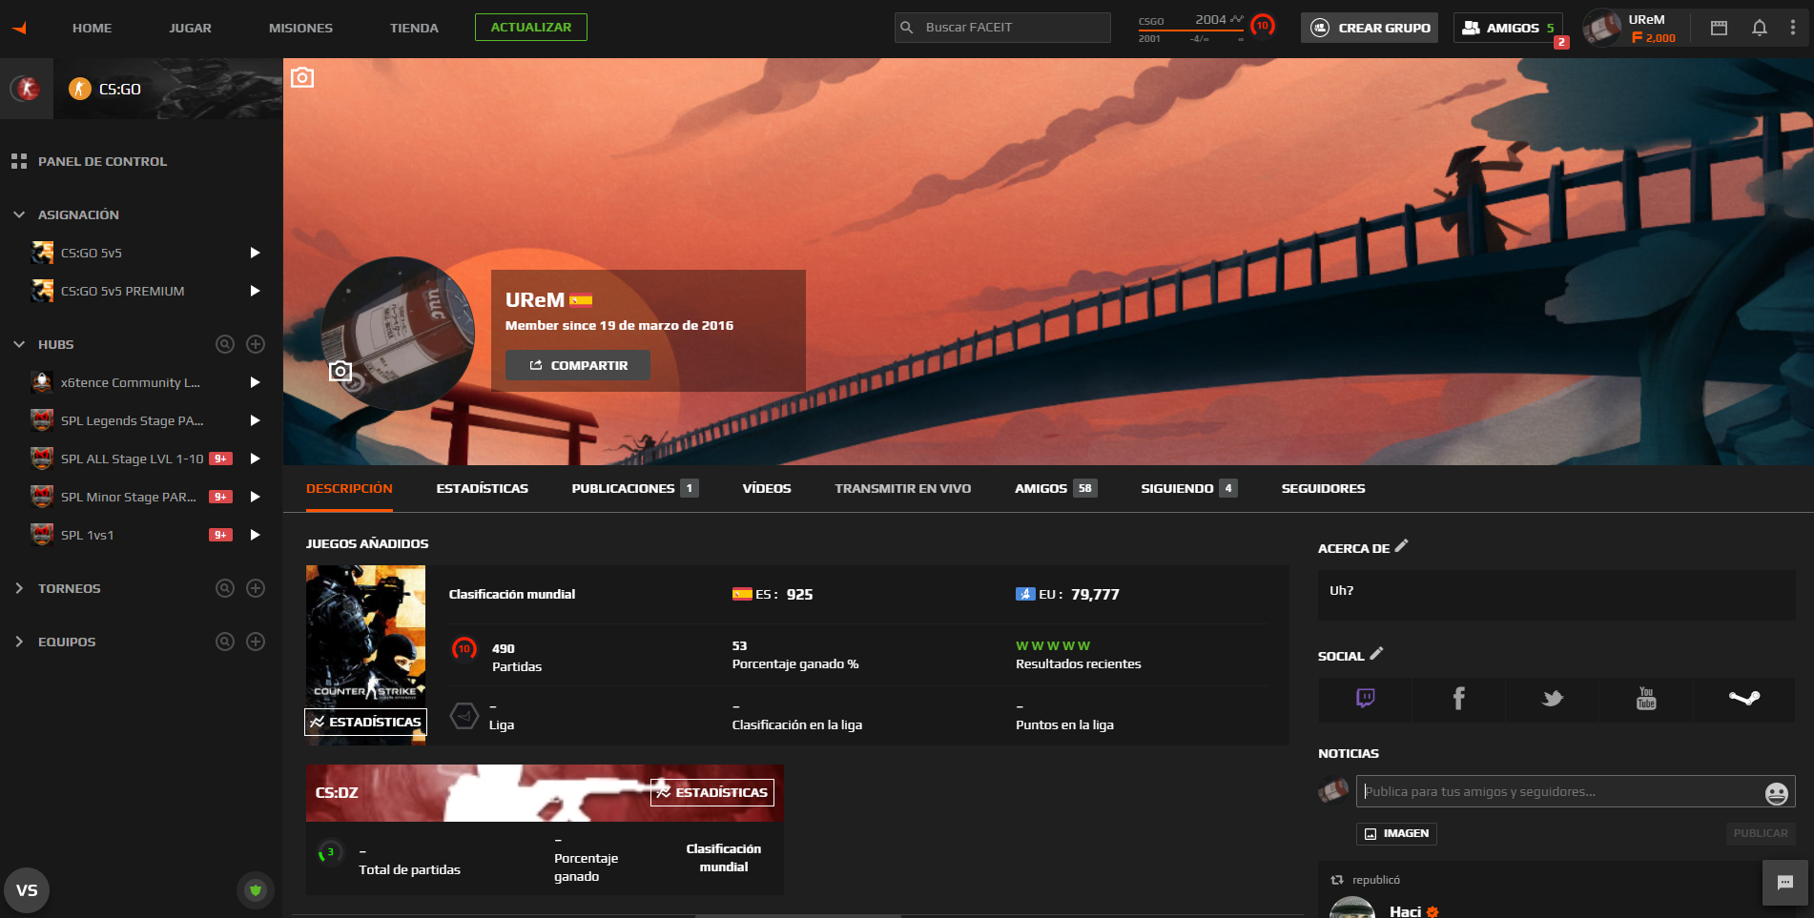
Task: Open CS:GO Estadísticas button
Action: point(365,722)
